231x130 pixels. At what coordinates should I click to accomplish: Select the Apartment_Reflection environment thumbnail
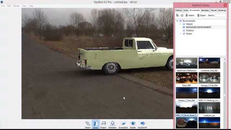click(x=187, y=63)
